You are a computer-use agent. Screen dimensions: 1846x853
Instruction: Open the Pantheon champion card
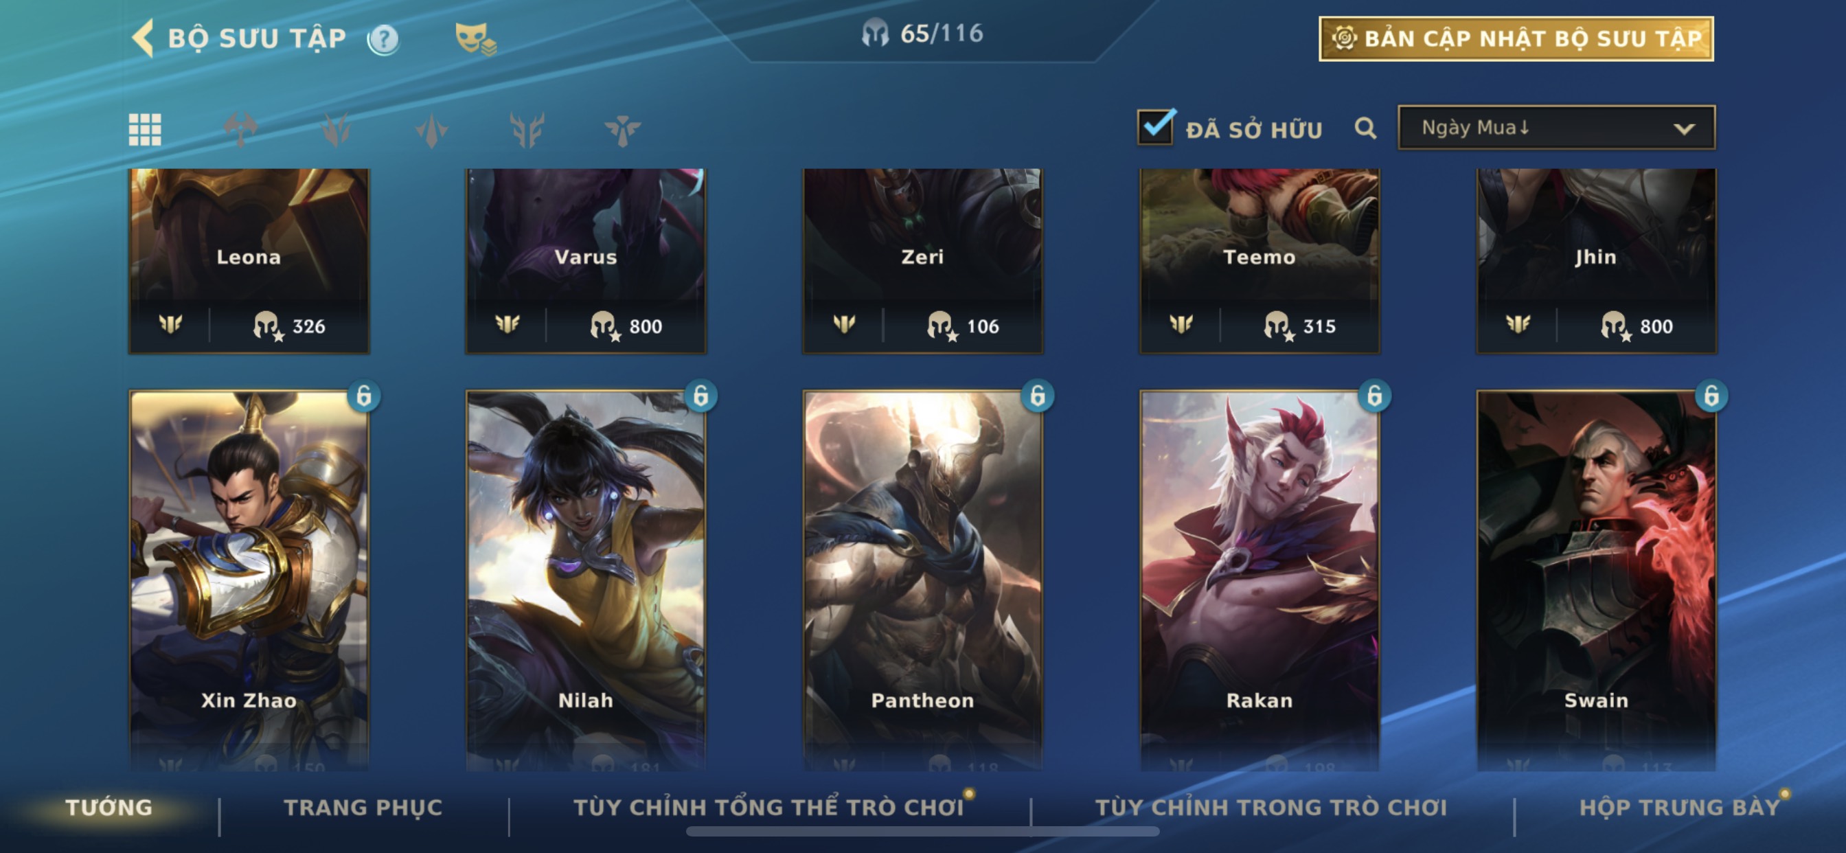pos(922,580)
